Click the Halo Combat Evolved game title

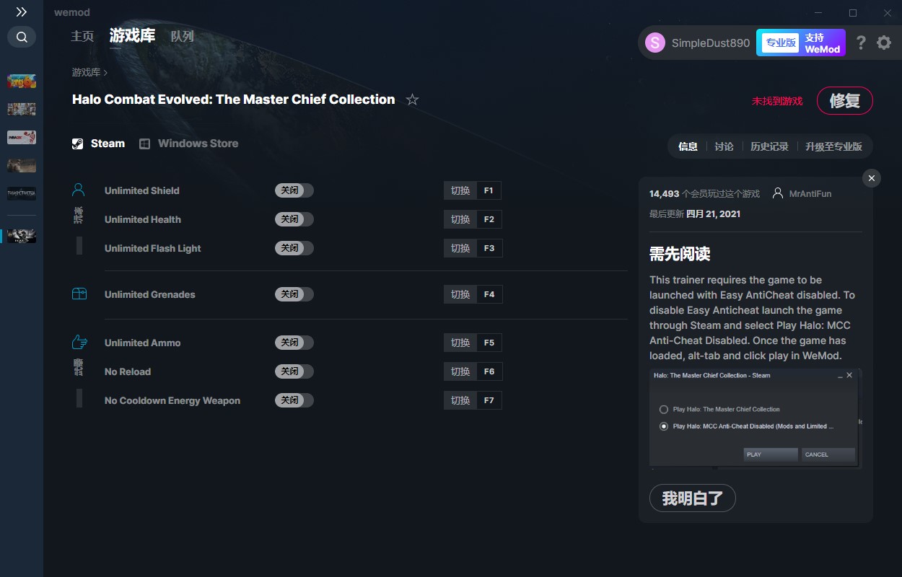[234, 100]
